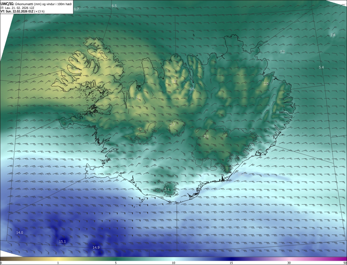Click the valid time line 'VT: Sun. 22.02.2026 01Z'

click(x=17, y=11)
